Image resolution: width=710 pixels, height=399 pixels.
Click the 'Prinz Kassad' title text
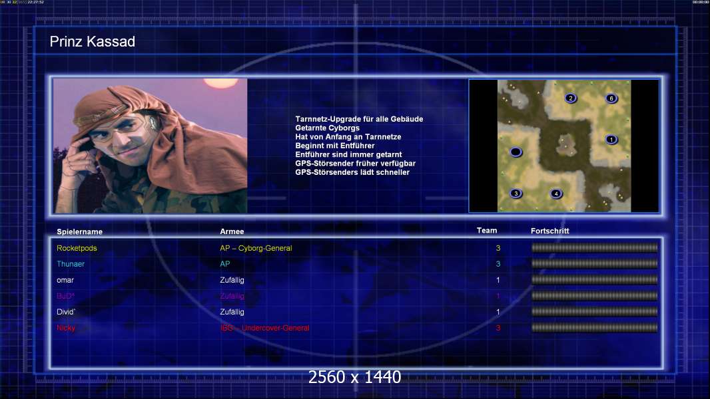93,42
